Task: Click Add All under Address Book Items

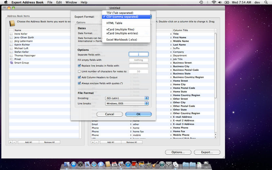Action: [x=29, y=142]
